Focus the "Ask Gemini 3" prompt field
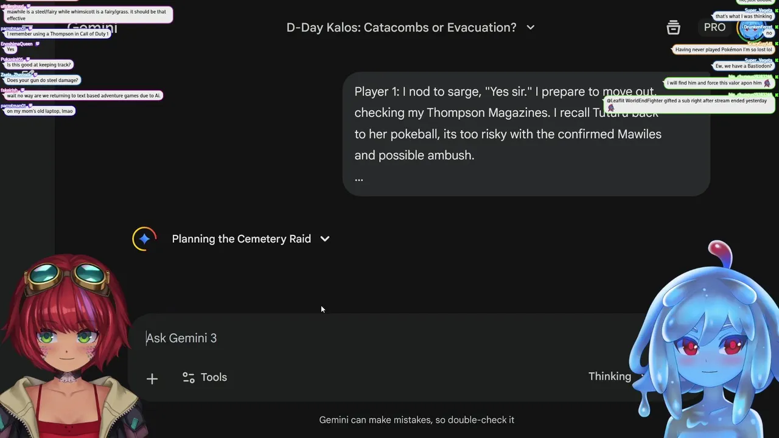This screenshot has height=438, width=779. pyautogui.click(x=365, y=338)
